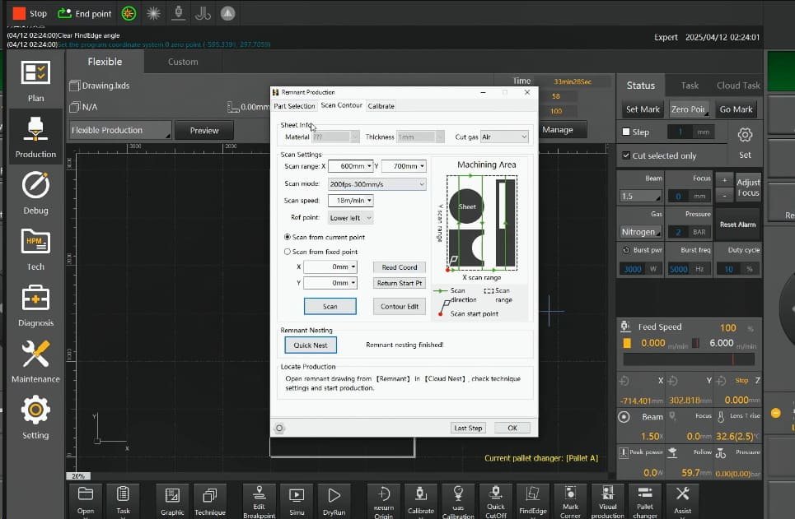Click the DryRun toolbar icon
This screenshot has height=519, width=795.
[x=334, y=499]
